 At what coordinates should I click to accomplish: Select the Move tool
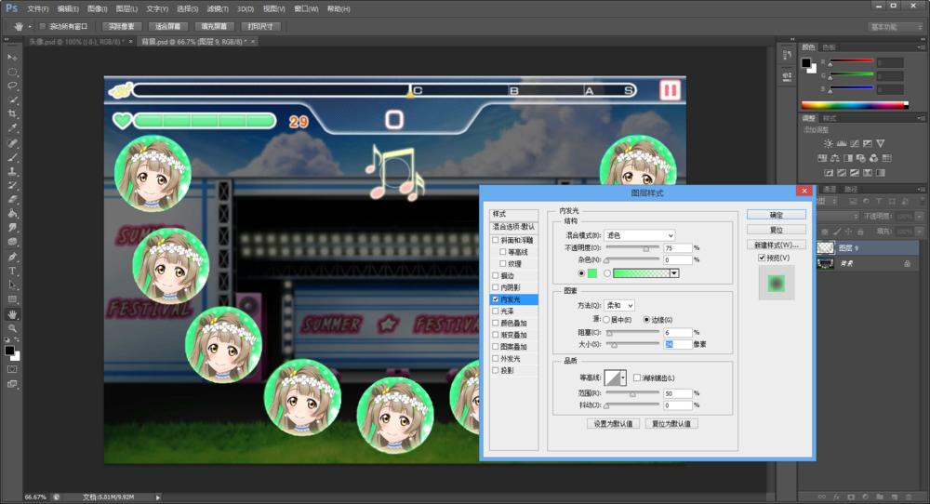(x=13, y=58)
